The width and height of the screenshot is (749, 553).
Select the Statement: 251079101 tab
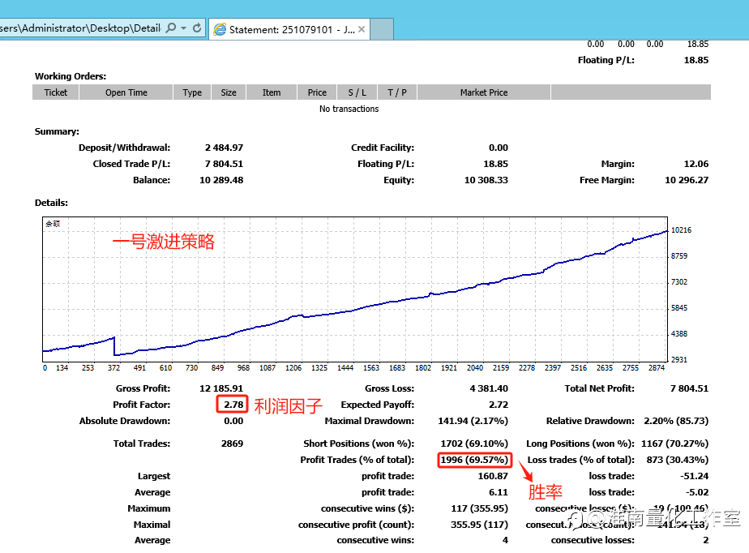[289, 30]
